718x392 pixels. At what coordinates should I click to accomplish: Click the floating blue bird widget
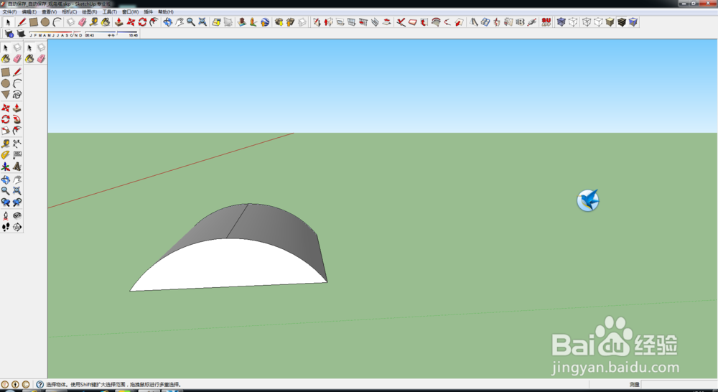coord(588,200)
